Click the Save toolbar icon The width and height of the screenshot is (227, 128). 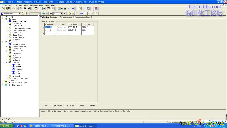pos(9,9)
